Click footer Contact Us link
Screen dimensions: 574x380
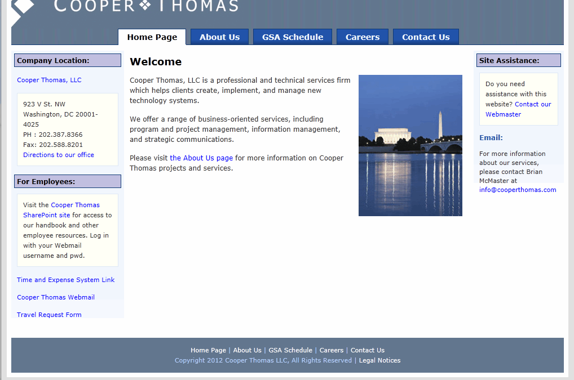[x=368, y=350]
